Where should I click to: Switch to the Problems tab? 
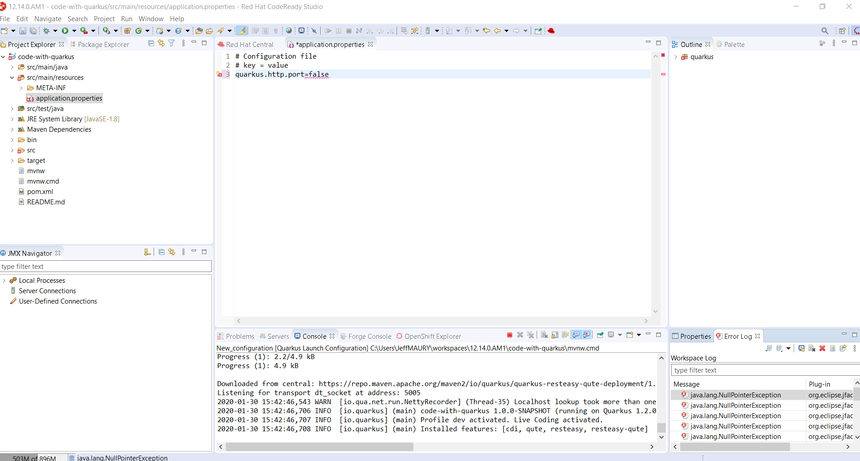(x=236, y=337)
